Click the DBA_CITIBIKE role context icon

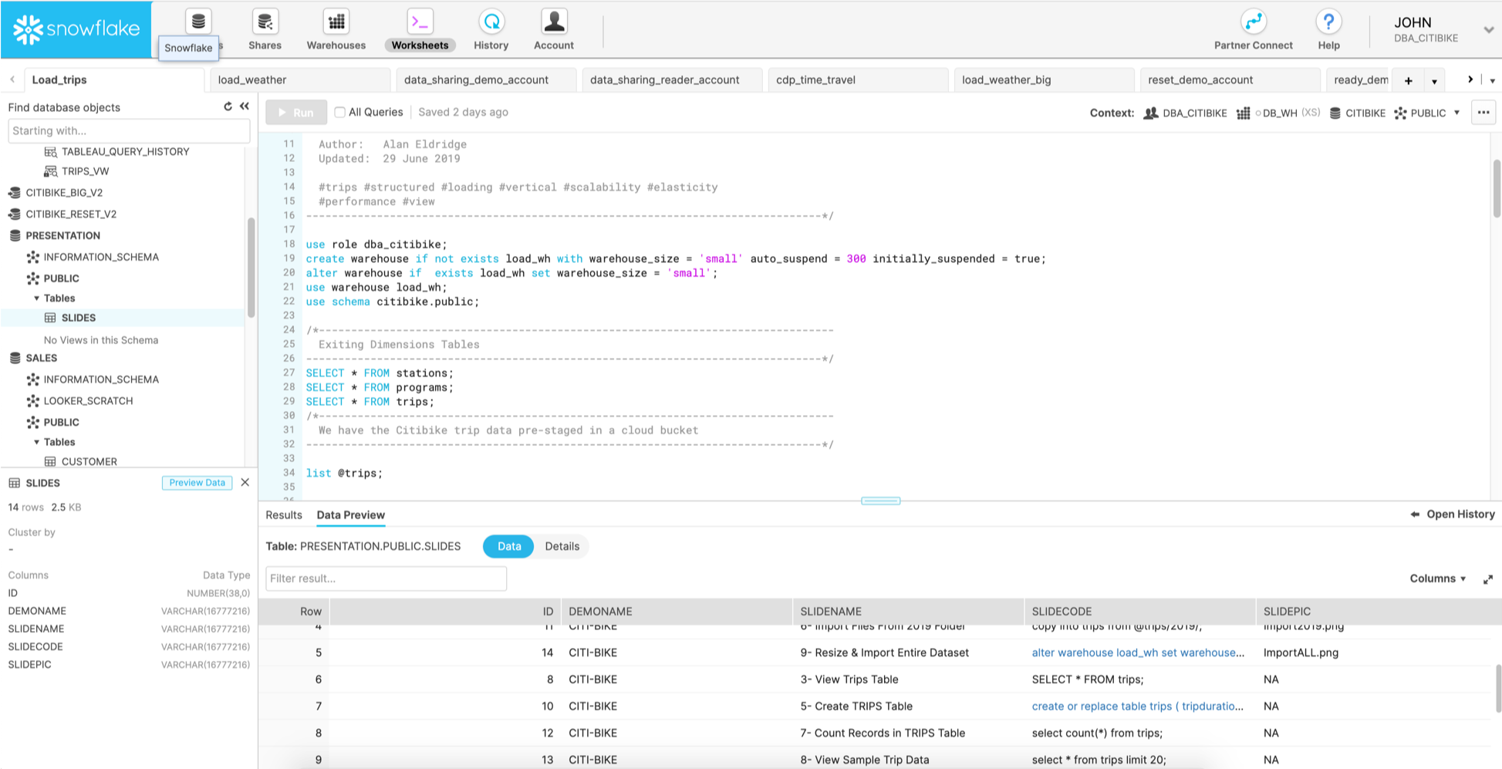point(1150,113)
